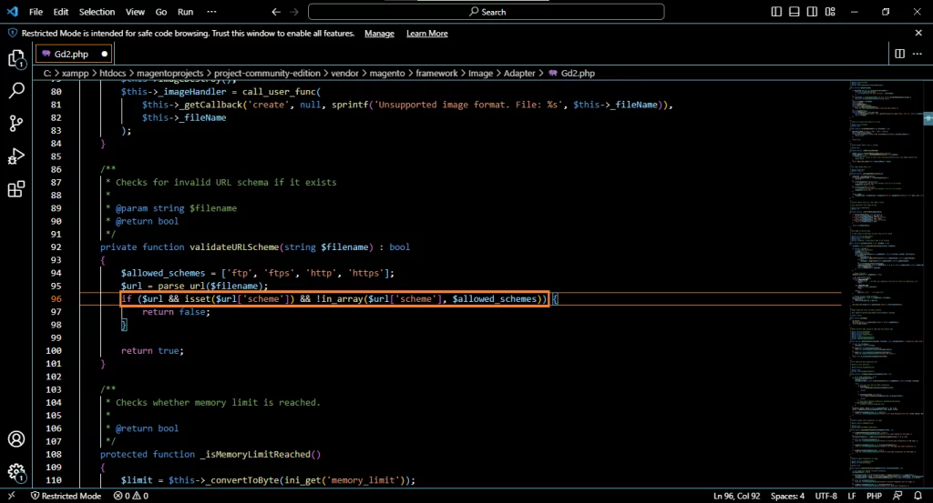The width and height of the screenshot is (933, 503).
Task: Click Restricted Mode in status bar
Action: (66, 496)
